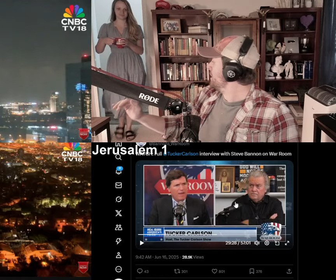The width and height of the screenshot is (336, 280).
Task: Click the 28.1K Views count
Action: point(193,257)
